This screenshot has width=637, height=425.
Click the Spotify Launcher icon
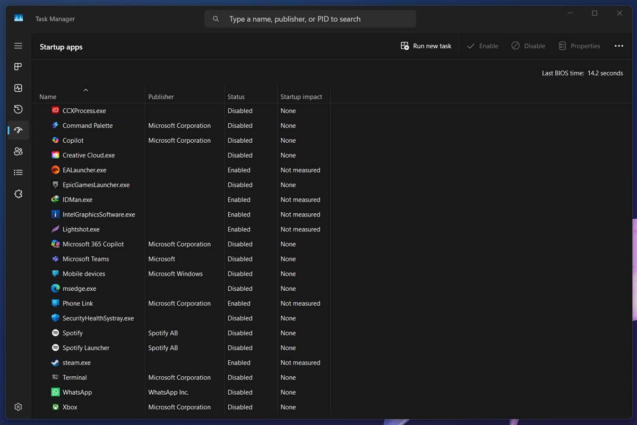pyautogui.click(x=55, y=348)
